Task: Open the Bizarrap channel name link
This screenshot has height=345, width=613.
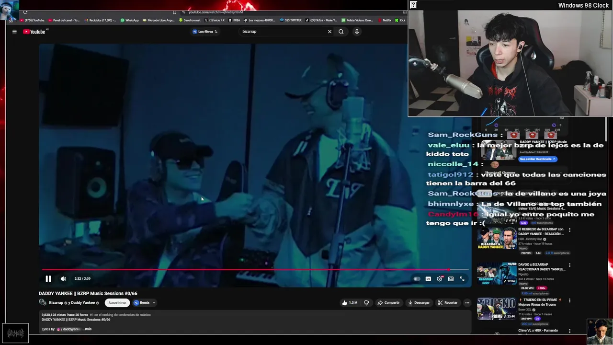Action: 56,303
